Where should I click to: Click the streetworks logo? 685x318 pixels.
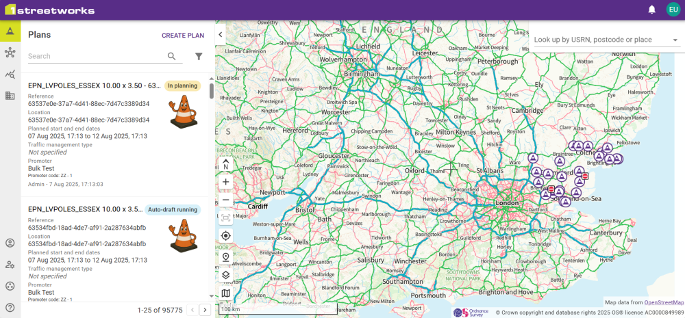click(x=49, y=10)
